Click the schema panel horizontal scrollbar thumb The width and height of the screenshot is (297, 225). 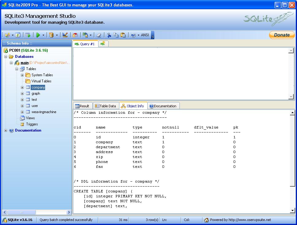21,212
